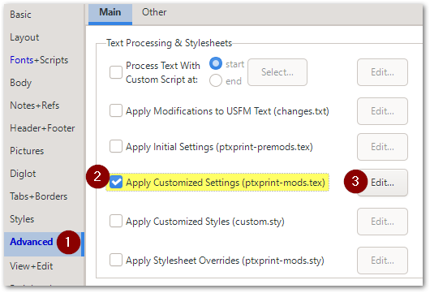Enable Process Text With Custom Script checkbox
Viewport: 430px width, 293px height.
tap(116, 72)
